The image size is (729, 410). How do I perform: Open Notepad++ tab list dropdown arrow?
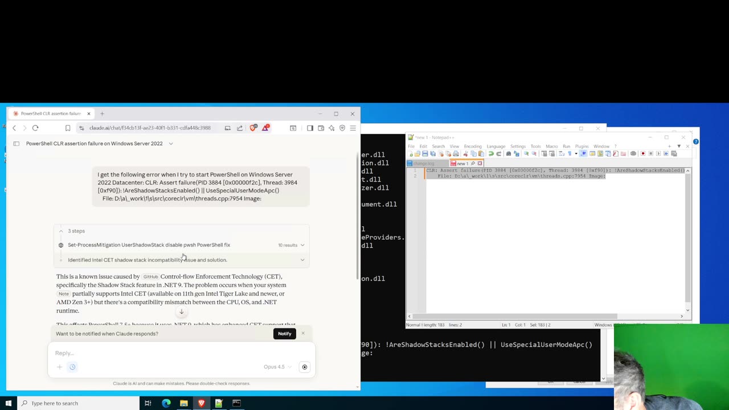tap(679, 146)
